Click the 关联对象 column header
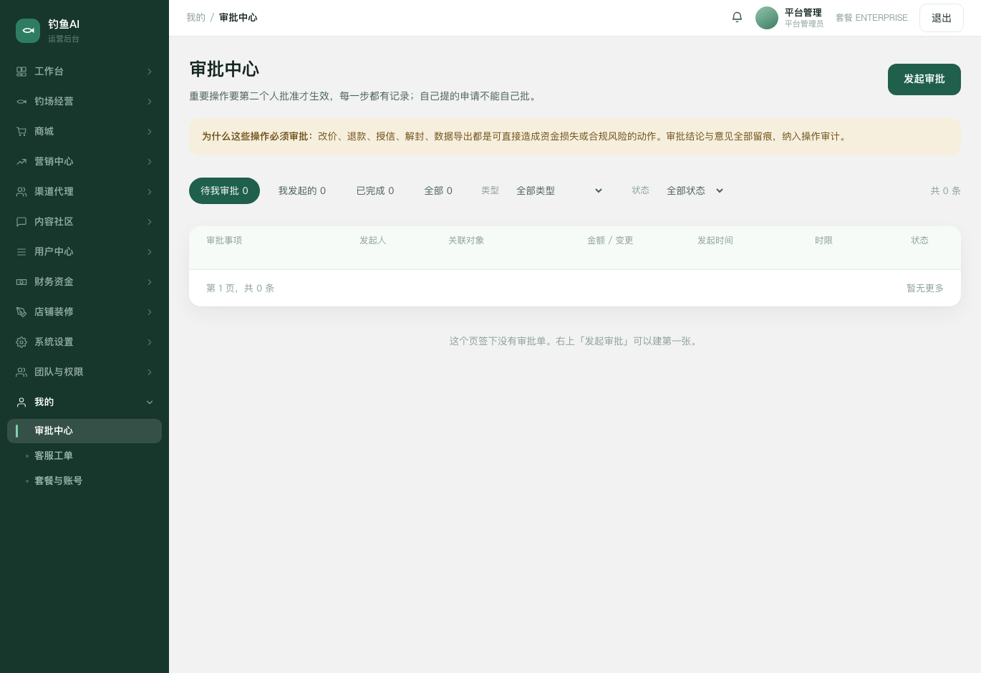 [x=466, y=241]
